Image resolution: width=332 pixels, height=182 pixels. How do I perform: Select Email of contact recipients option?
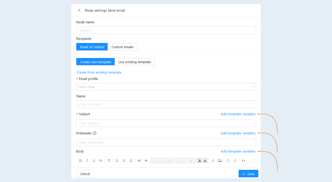tap(92, 47)
